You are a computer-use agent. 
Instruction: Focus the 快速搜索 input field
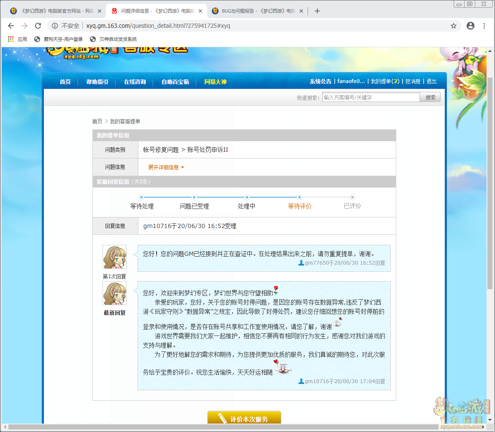coord(371,97)
